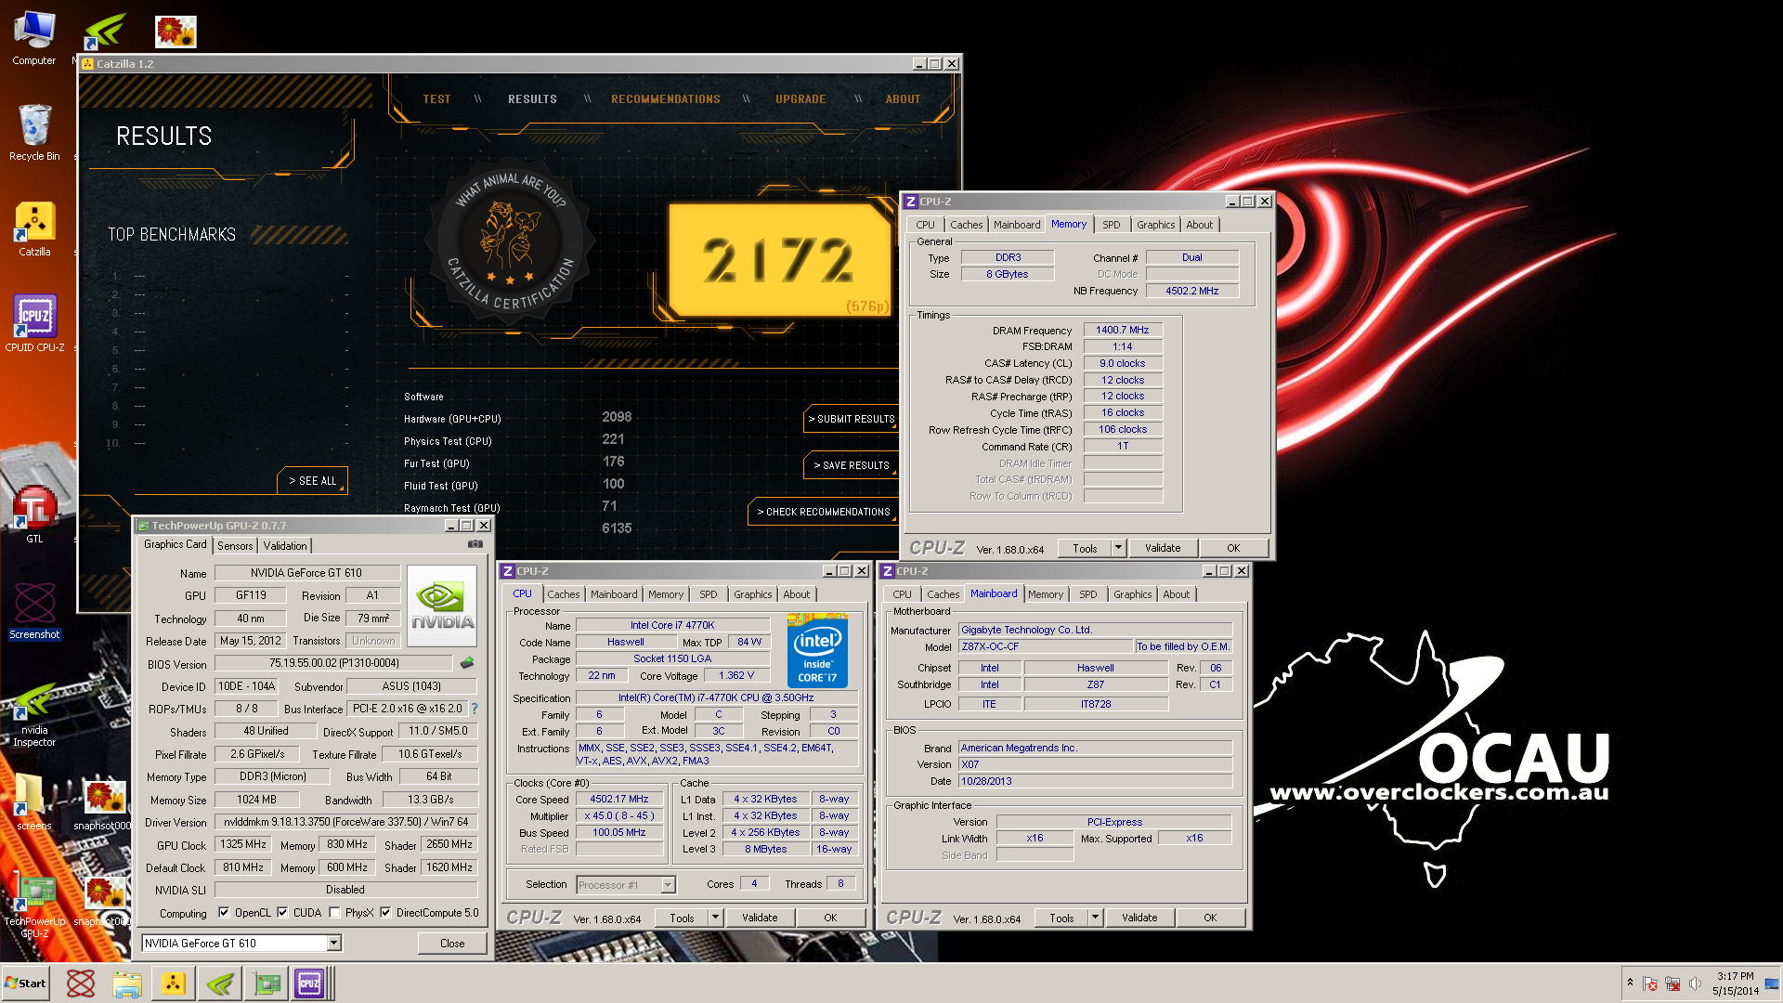Select the CPUID CPU-Z desktop shortcut
The width and height of the screenshot is (1783, 1003).
pos(34,323)
